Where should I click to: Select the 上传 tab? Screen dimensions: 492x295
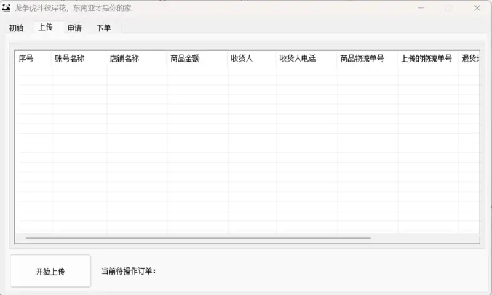[x=45, y=27]
